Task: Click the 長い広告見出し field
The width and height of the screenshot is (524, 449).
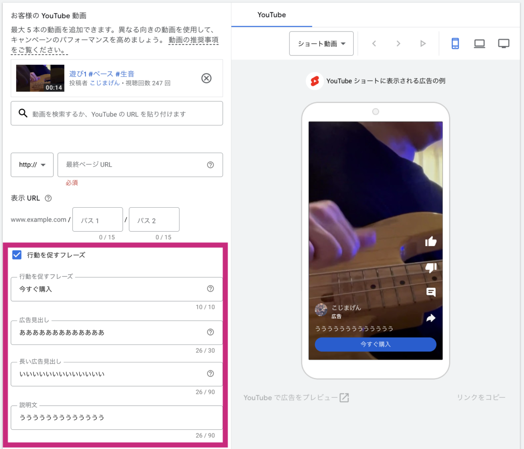Action: tap(117, 374)
